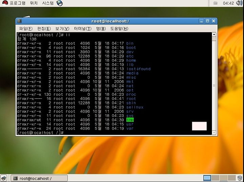Click the bottom command prompt line

tap(40, 133)
